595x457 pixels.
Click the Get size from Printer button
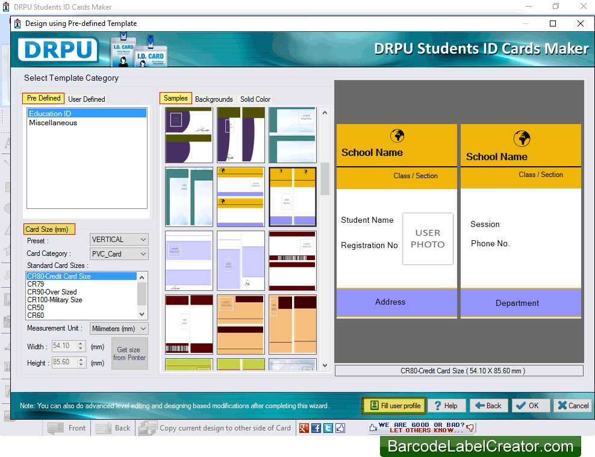tap(129, 353)
